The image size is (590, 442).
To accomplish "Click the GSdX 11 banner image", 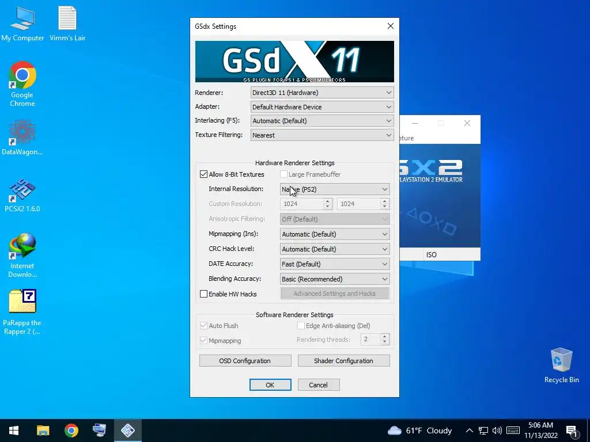I will point(294,61).
